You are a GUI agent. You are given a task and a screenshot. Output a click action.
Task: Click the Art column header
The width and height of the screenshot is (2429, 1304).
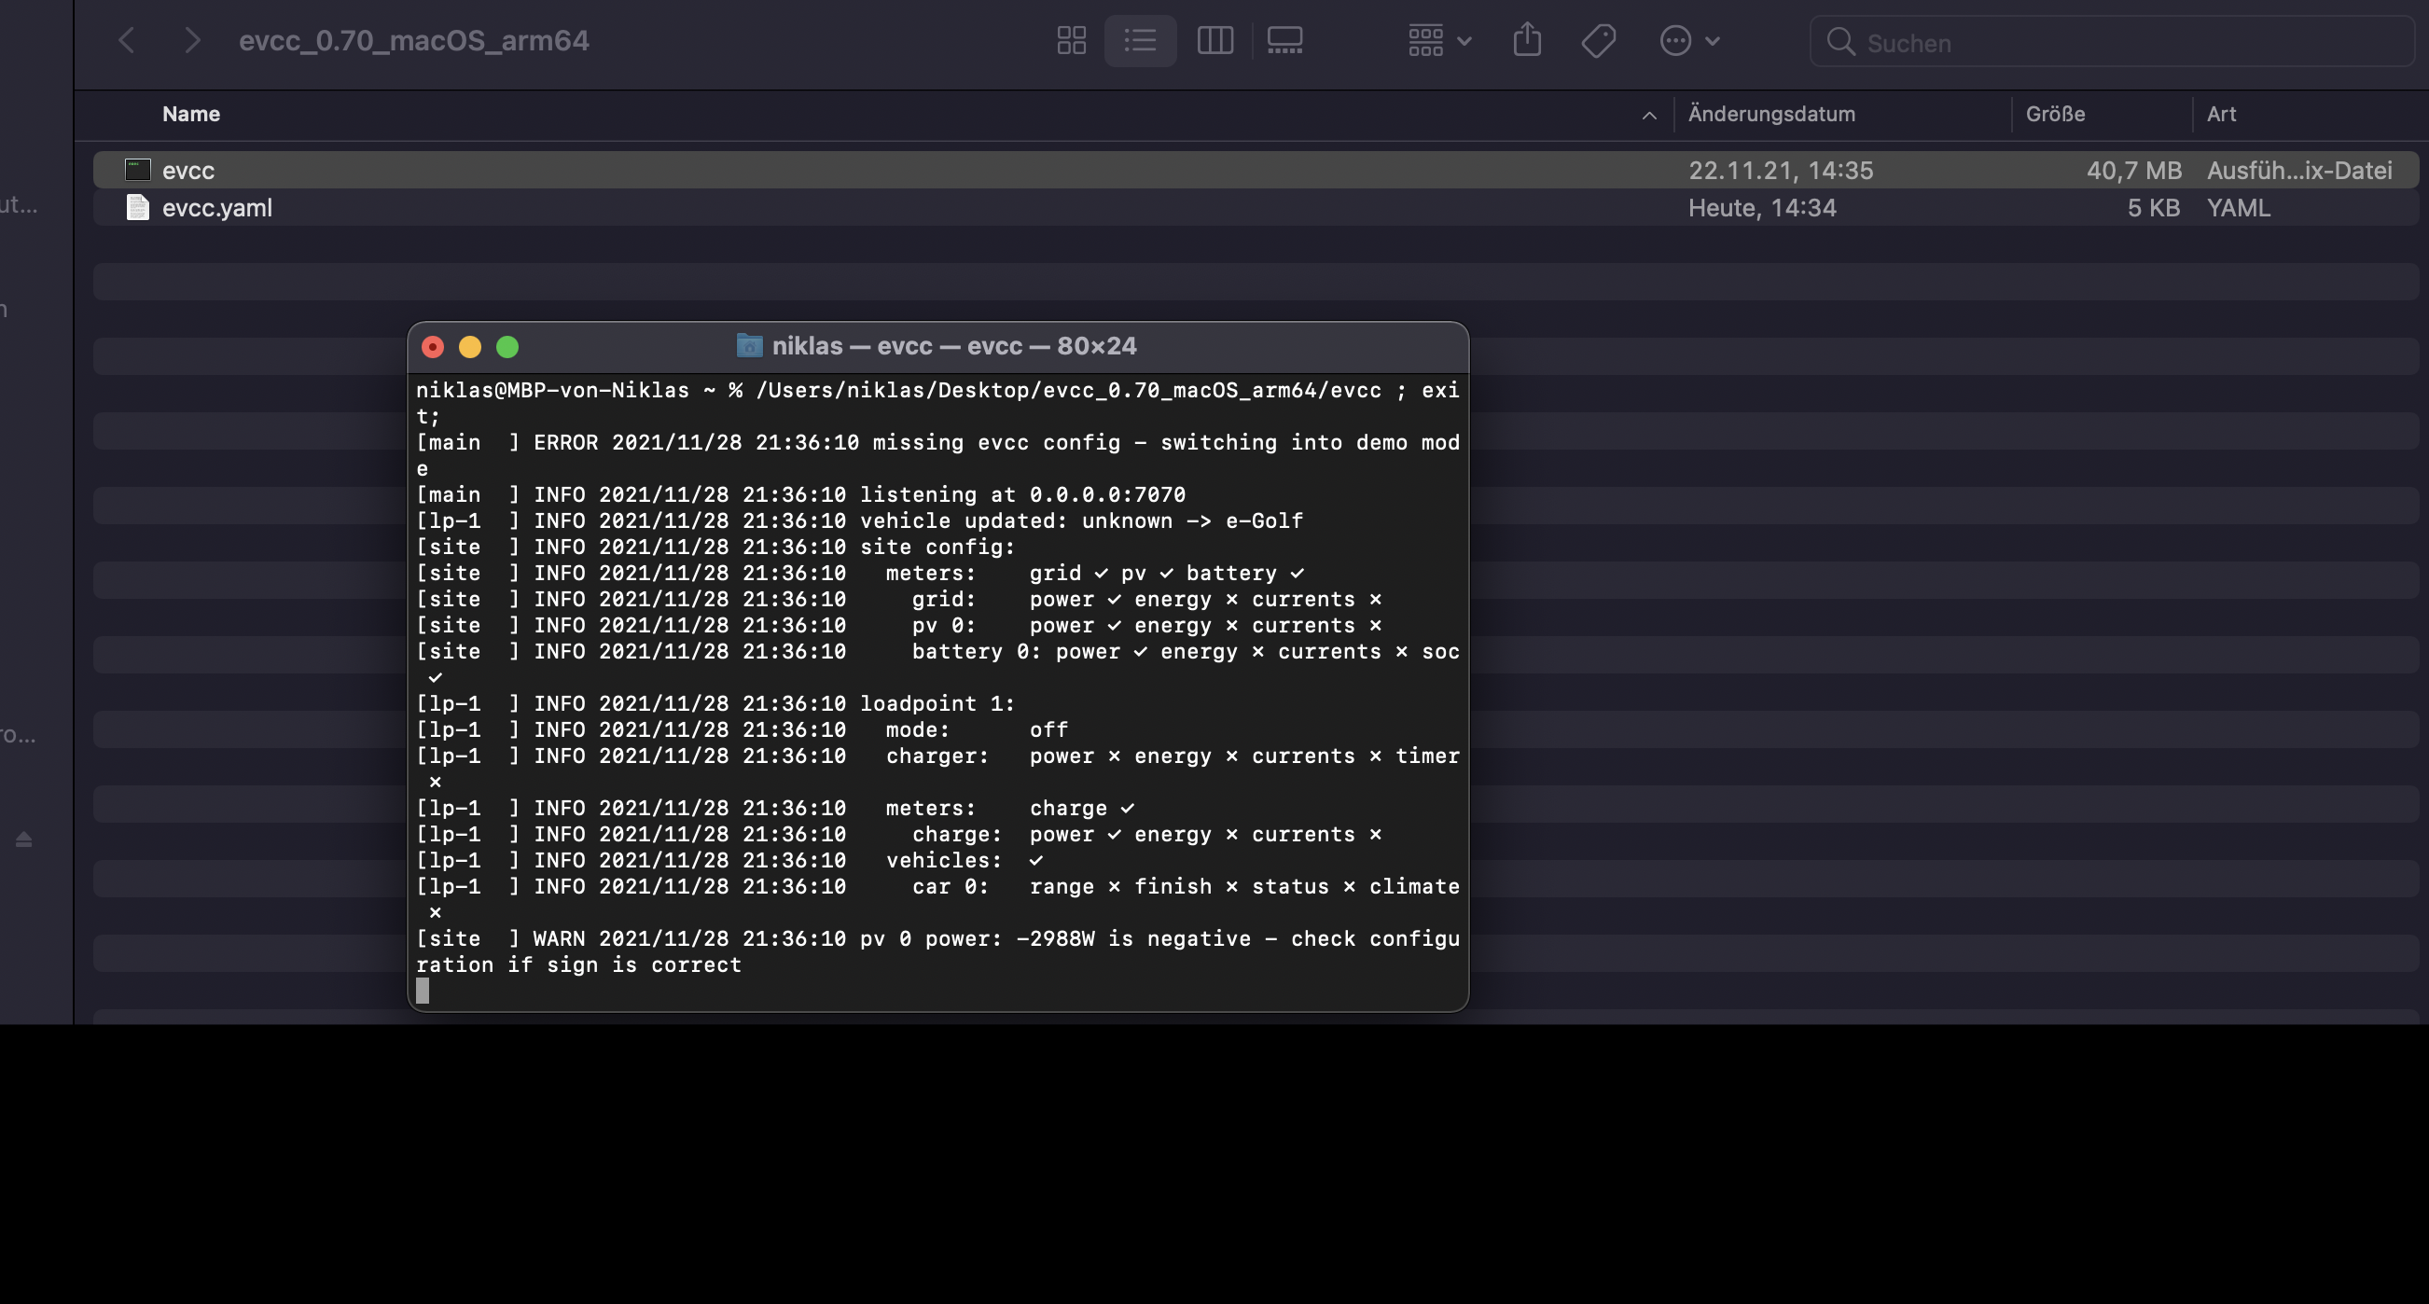(x=2222, y=113)
